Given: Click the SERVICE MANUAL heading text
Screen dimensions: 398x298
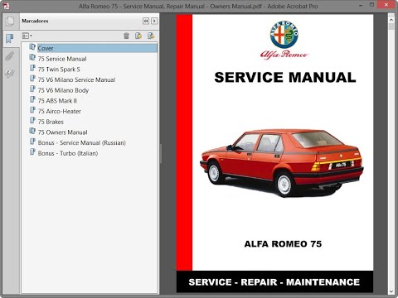Looking at the screenshot, I should [x=285, y=77].
